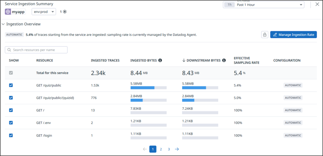Click the Downstream Bytes info icon
This screenshot has height=156, width=323.
click(x=224, y=60)
